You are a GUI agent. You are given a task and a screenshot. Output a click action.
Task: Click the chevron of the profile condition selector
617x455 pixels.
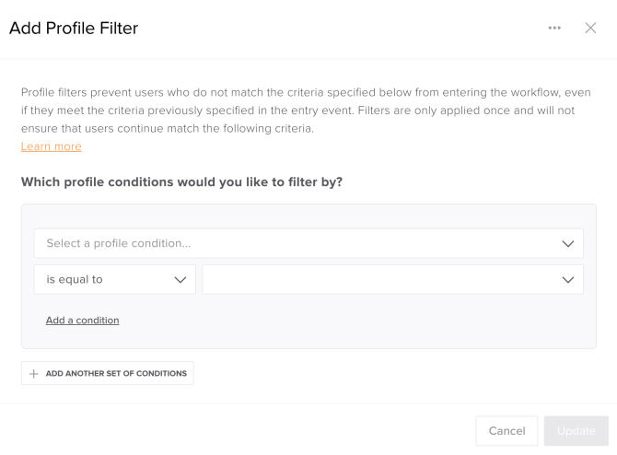point(568,244)
